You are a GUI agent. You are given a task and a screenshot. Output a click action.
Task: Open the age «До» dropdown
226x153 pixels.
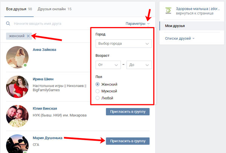[139, 65]
